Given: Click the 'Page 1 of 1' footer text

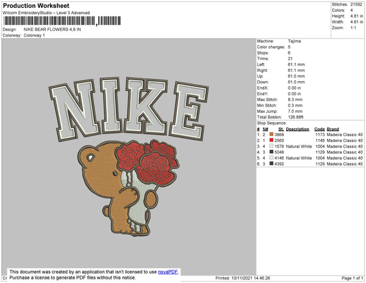Looking at the screenshot, I should [352, 278].
